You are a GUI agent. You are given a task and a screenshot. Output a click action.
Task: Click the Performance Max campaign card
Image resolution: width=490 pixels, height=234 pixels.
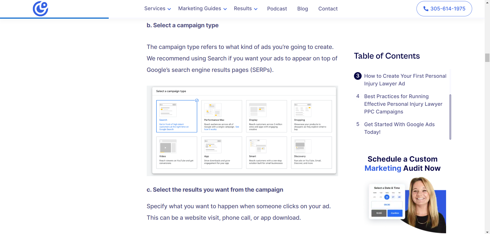point(222,116)
